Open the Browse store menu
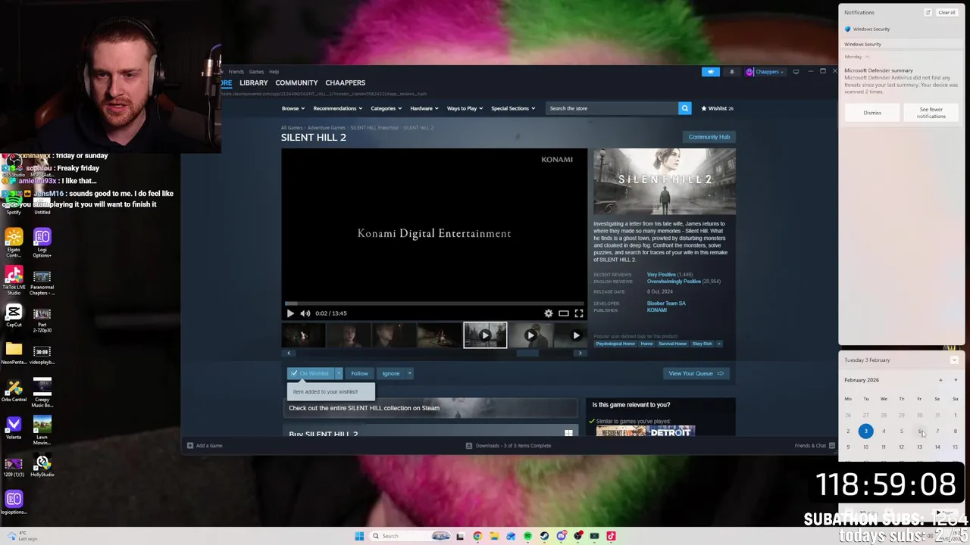Viewport: 970px width, 545px height. coord(293,108)
